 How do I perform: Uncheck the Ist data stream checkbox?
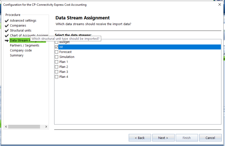(x=57, y=47)
